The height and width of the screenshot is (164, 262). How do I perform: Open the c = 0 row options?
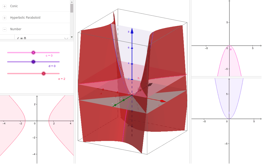tap(66, 39)
